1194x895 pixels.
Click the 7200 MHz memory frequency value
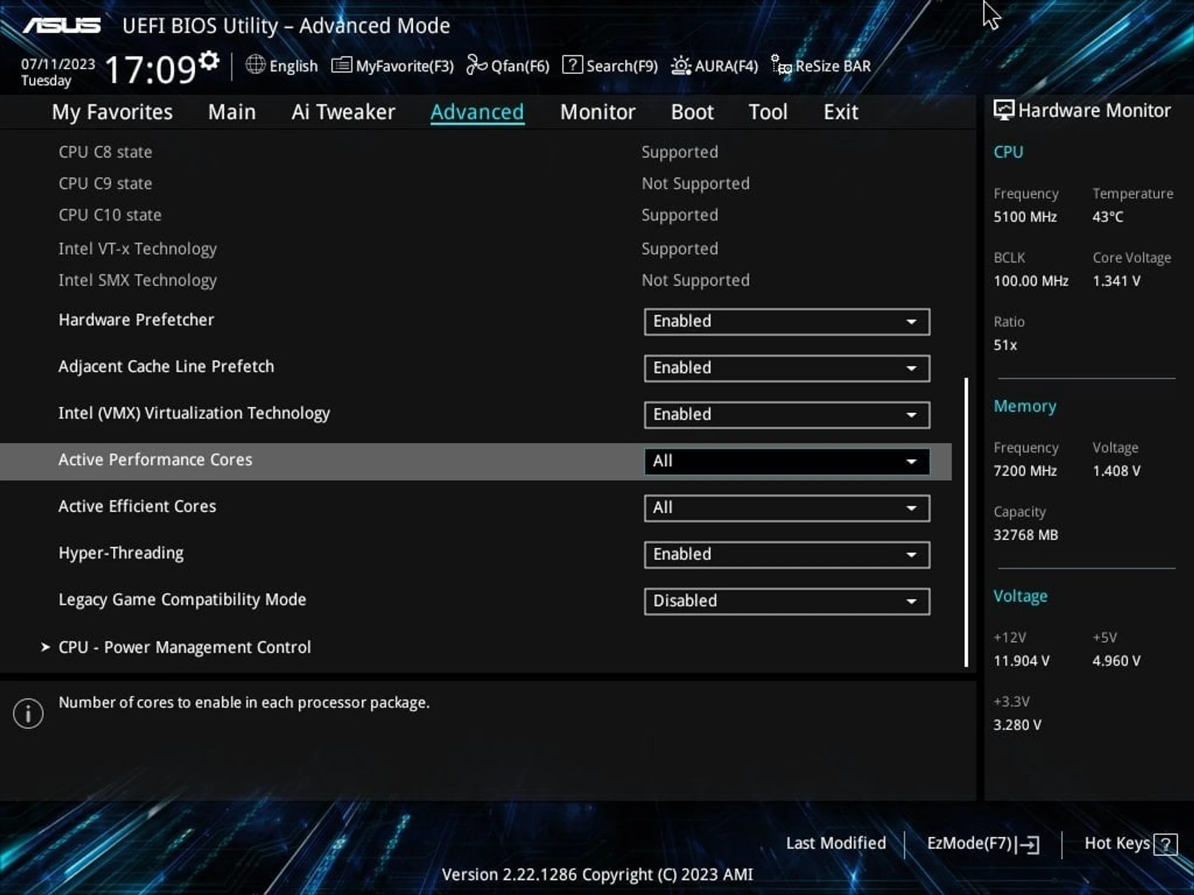pos(1025,471)
